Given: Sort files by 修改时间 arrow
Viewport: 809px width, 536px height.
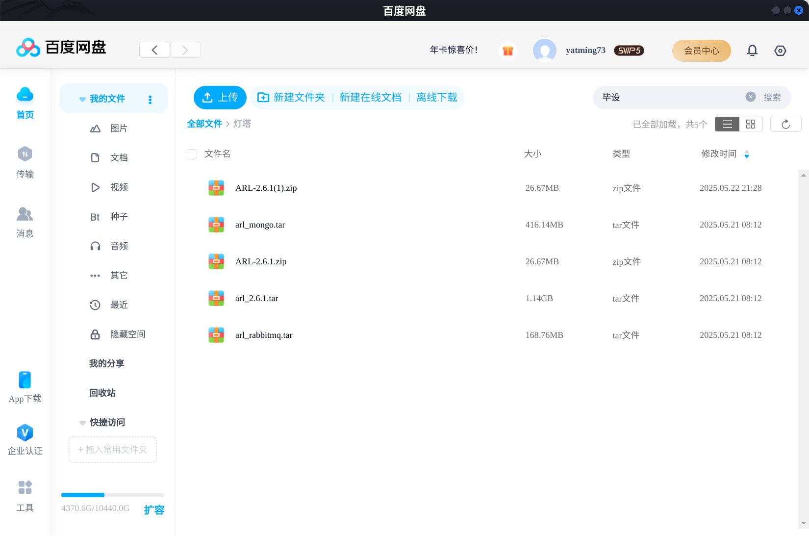Looking at the screenshot, I should (747, 154).
